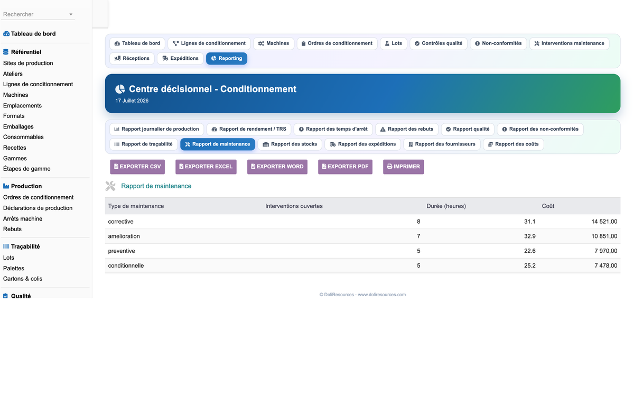Click the Traçabilité barcode icon
Image resolution: width=634 pixels, height=393 pixels.
tap(6, 246)
